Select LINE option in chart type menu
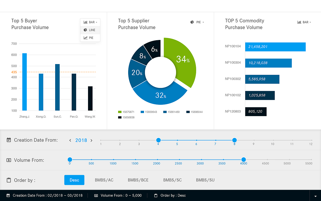The image size is (321, 201). pyautogui.click(x=90, y=30)
